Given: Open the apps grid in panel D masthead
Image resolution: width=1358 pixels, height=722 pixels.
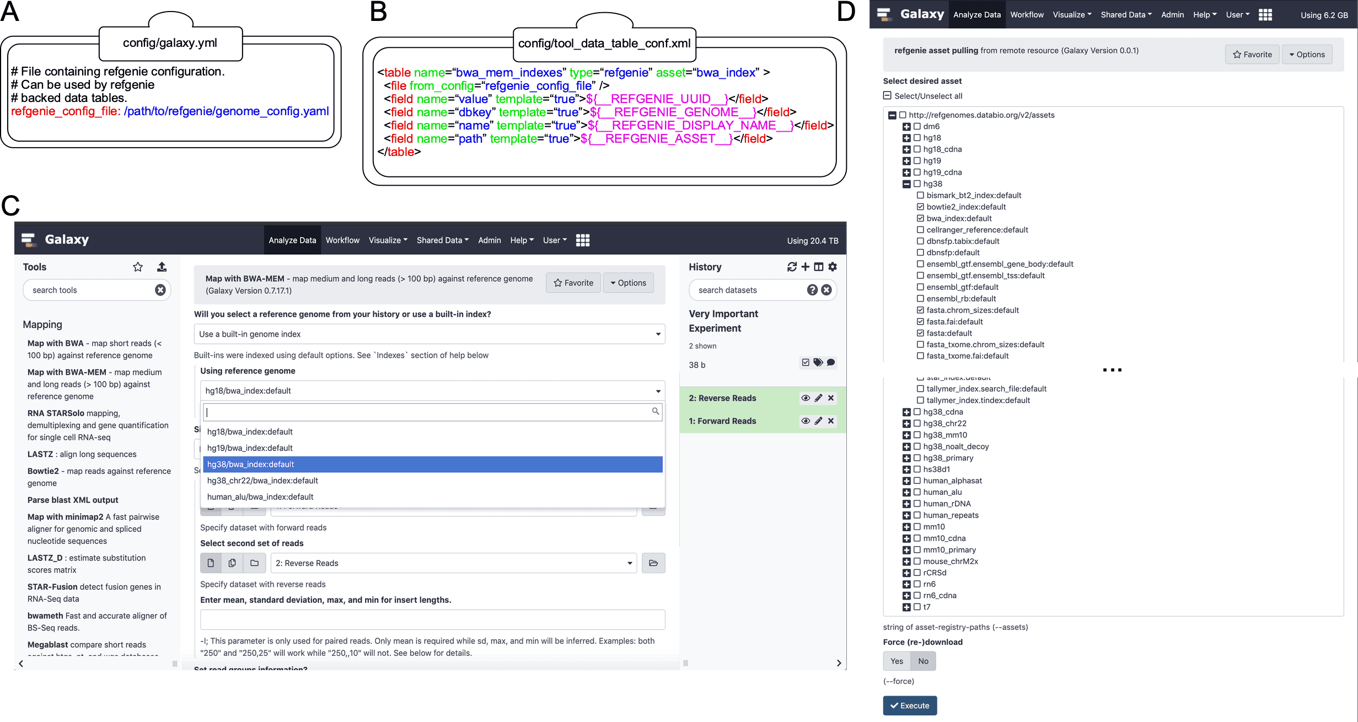Looking at the screenshot, I should coord(1265,15).
